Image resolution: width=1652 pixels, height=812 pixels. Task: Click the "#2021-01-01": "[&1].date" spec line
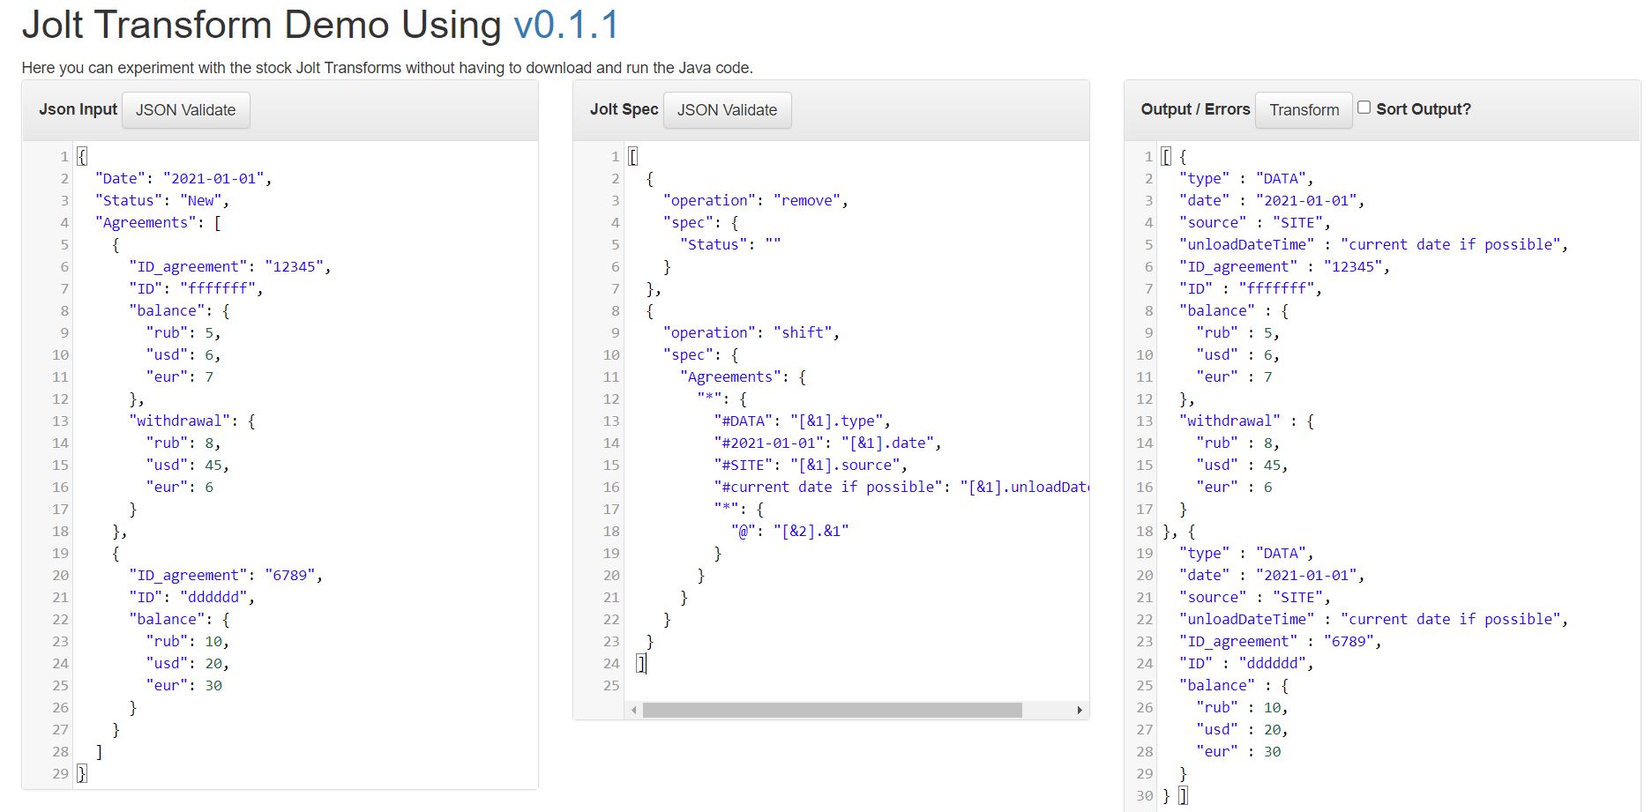(828, 443)
